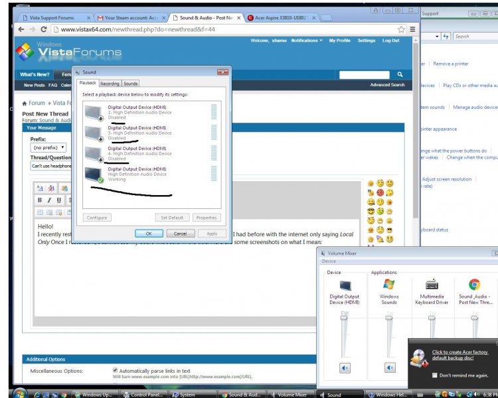Open Internet Explorer from quick launch
498x398 pixels.
[x=37, y=395]
